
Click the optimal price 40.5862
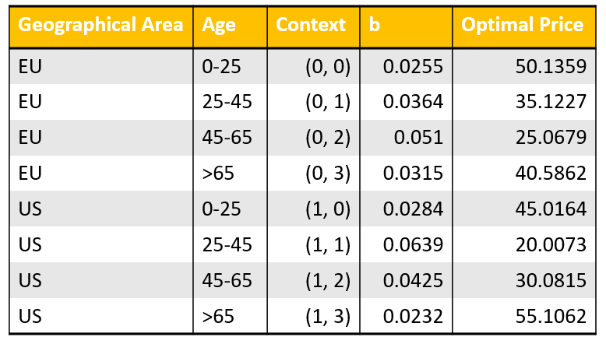(x=550, y=174)
